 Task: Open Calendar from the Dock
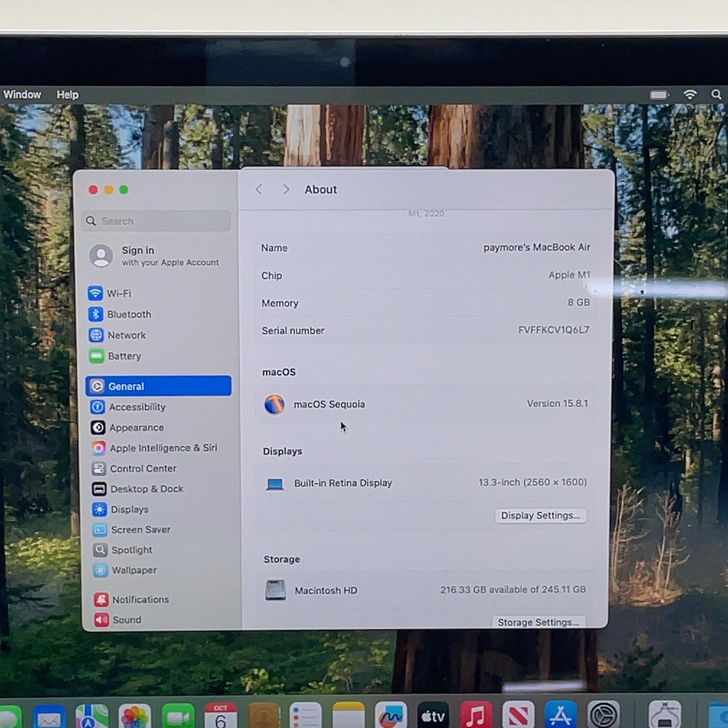[221, 716]
